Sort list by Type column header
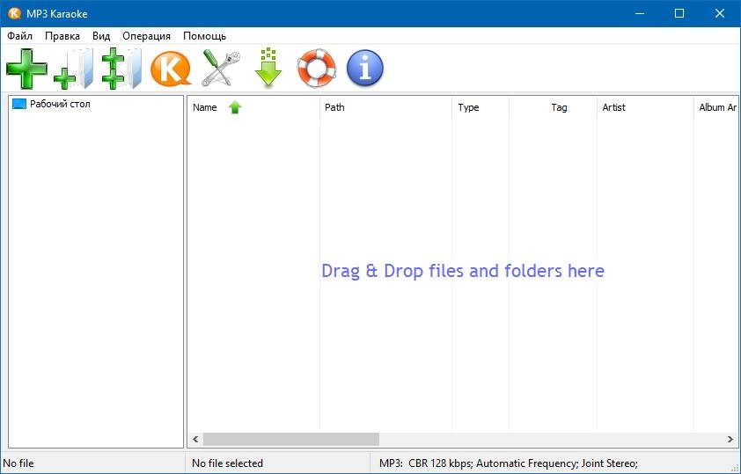The width and height of the screenshot is (741, 474). 481,107
